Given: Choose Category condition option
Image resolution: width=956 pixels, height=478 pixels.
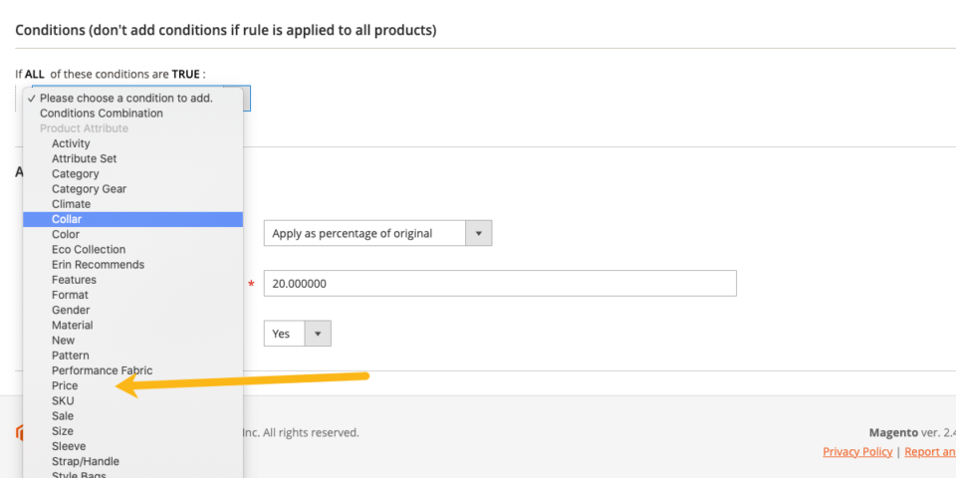Looking at the screenshot, I should click(76, 174).
